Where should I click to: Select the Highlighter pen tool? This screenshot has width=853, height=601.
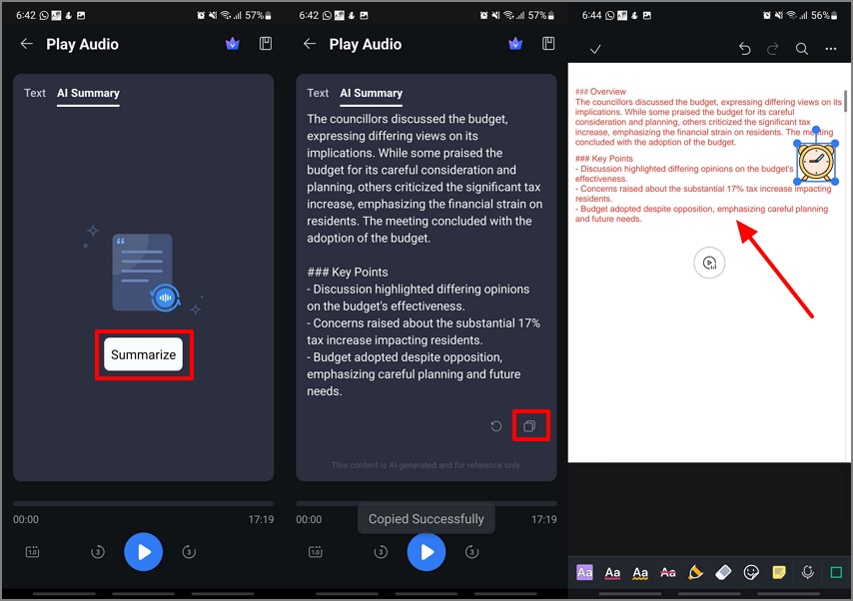(x=696, y=572)
